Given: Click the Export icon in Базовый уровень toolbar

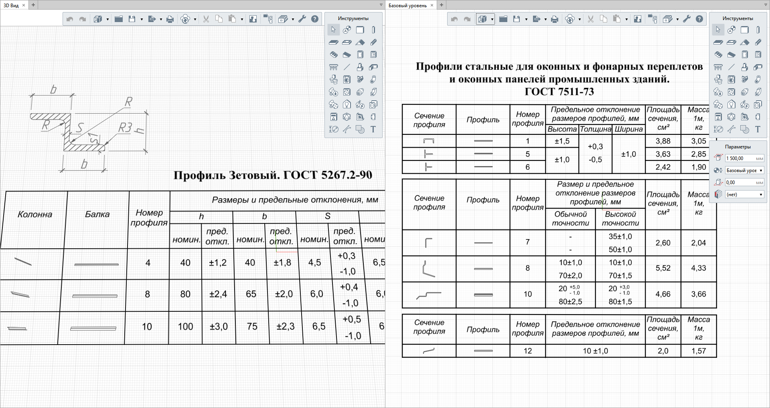Looking at the screenshot, I should coord(537,19).
